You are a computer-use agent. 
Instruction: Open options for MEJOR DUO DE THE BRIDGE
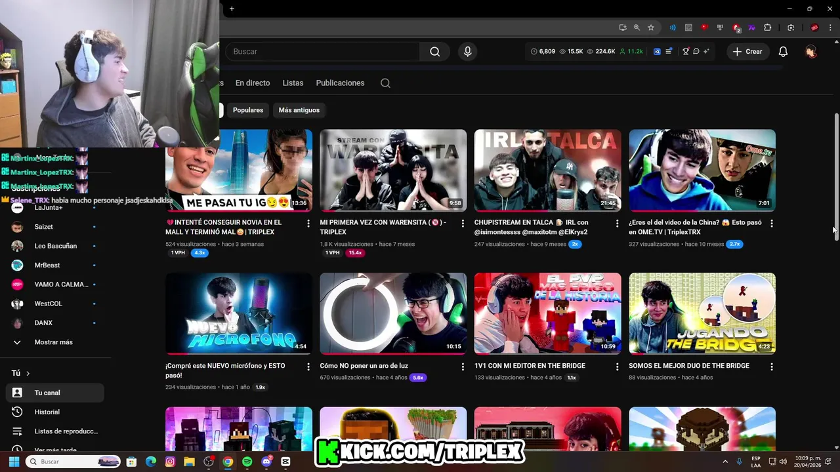tap(771, 367)
